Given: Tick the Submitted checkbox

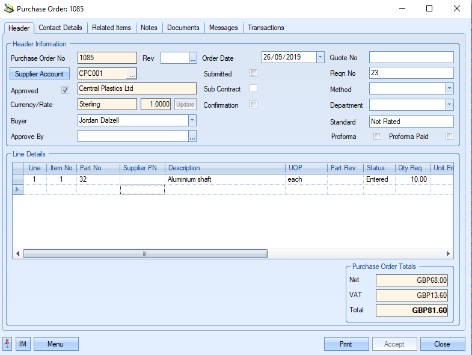Looking at the screenshot, I should click(254, 74).
